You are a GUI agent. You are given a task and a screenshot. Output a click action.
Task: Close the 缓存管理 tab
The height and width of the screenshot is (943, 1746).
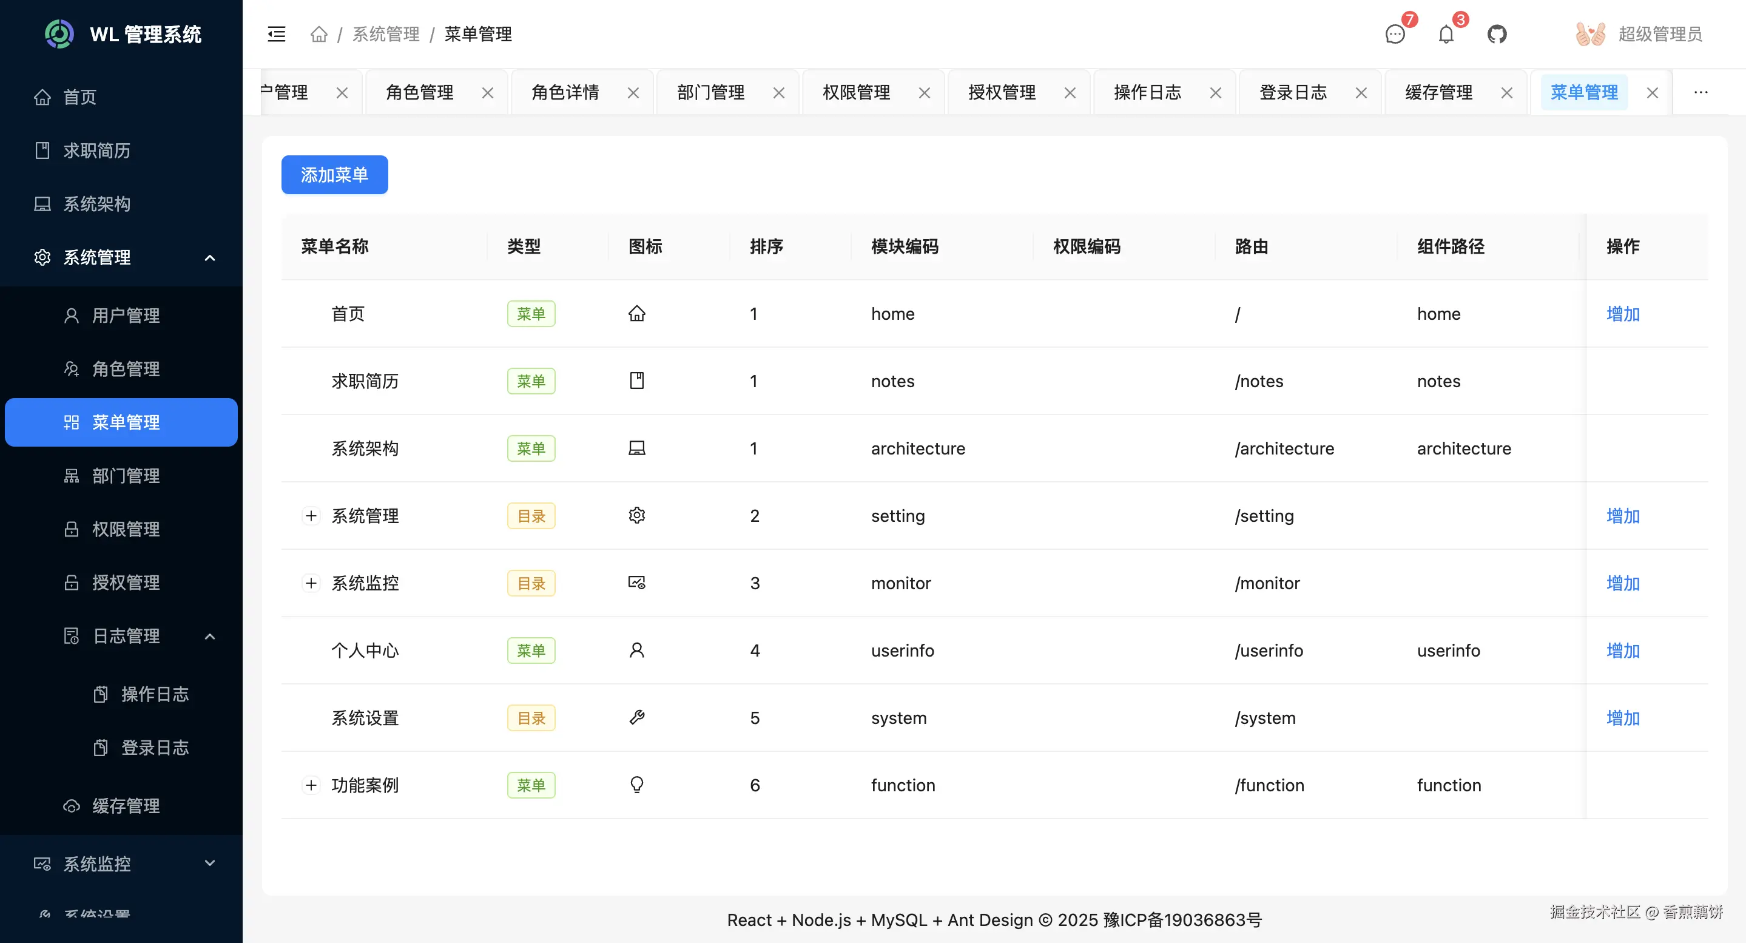coord(1507,93)
